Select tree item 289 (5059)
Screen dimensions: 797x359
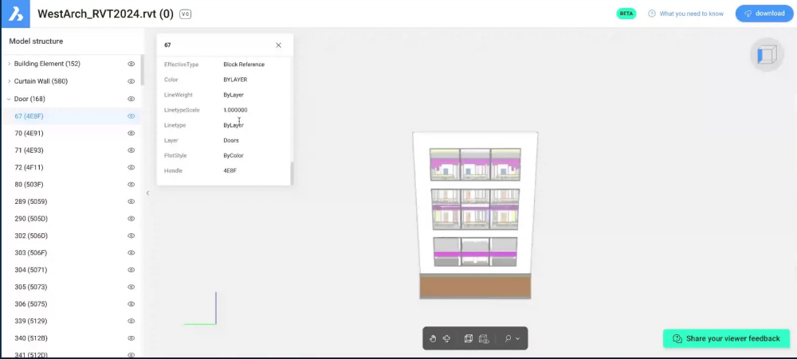pyautogui.click(x=31, y=201)
